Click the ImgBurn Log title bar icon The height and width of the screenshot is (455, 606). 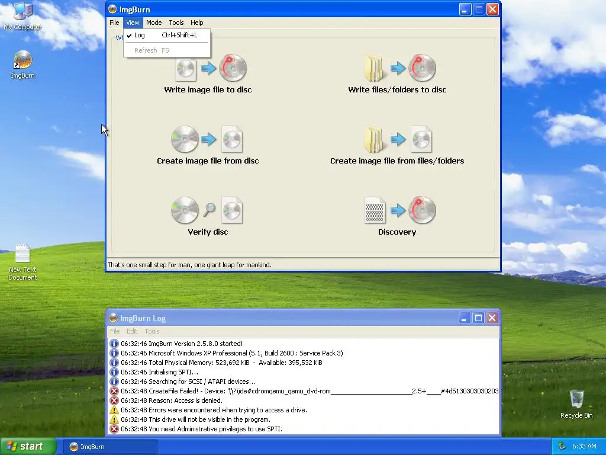(x=113, y=318)
